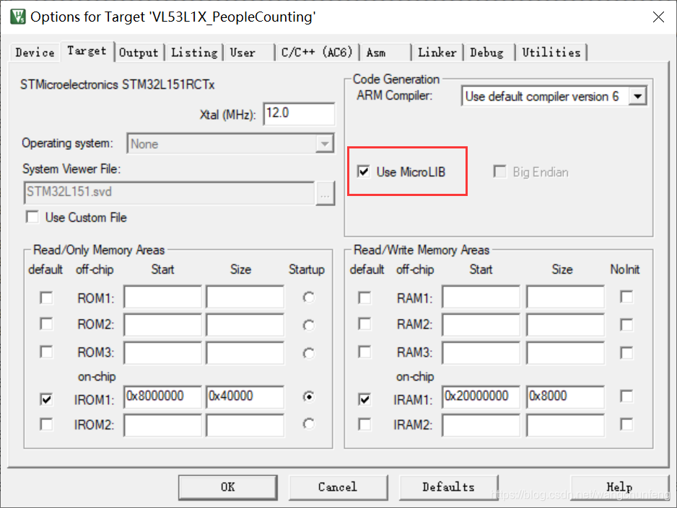
Task: Select the IROM2 Startup radio button
Action: (308, 424)
